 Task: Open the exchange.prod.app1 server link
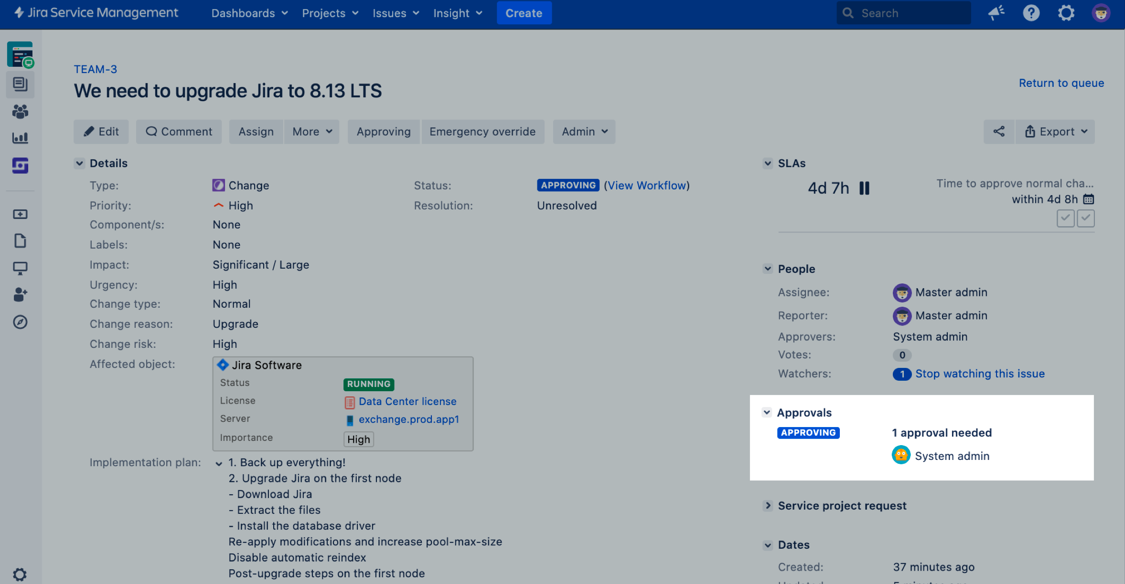(x=409, y=419)
